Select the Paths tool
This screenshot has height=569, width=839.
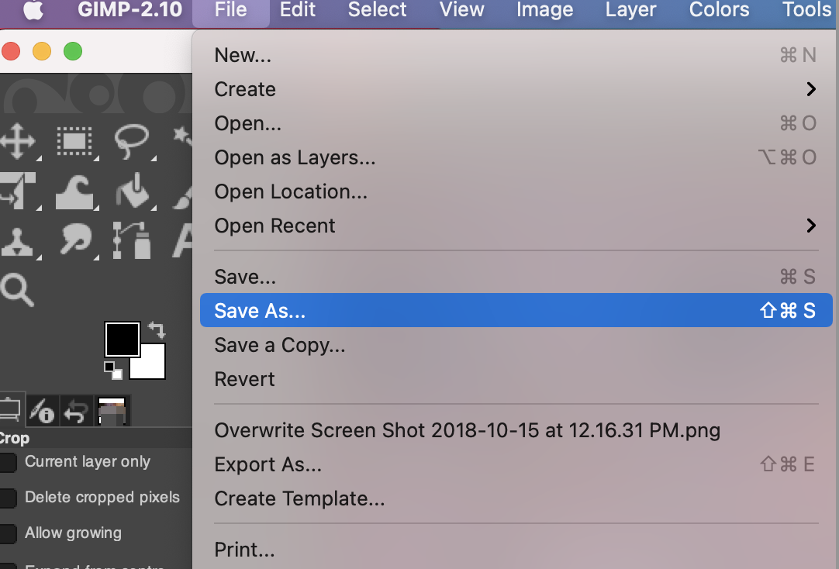(x=132, y=240)
